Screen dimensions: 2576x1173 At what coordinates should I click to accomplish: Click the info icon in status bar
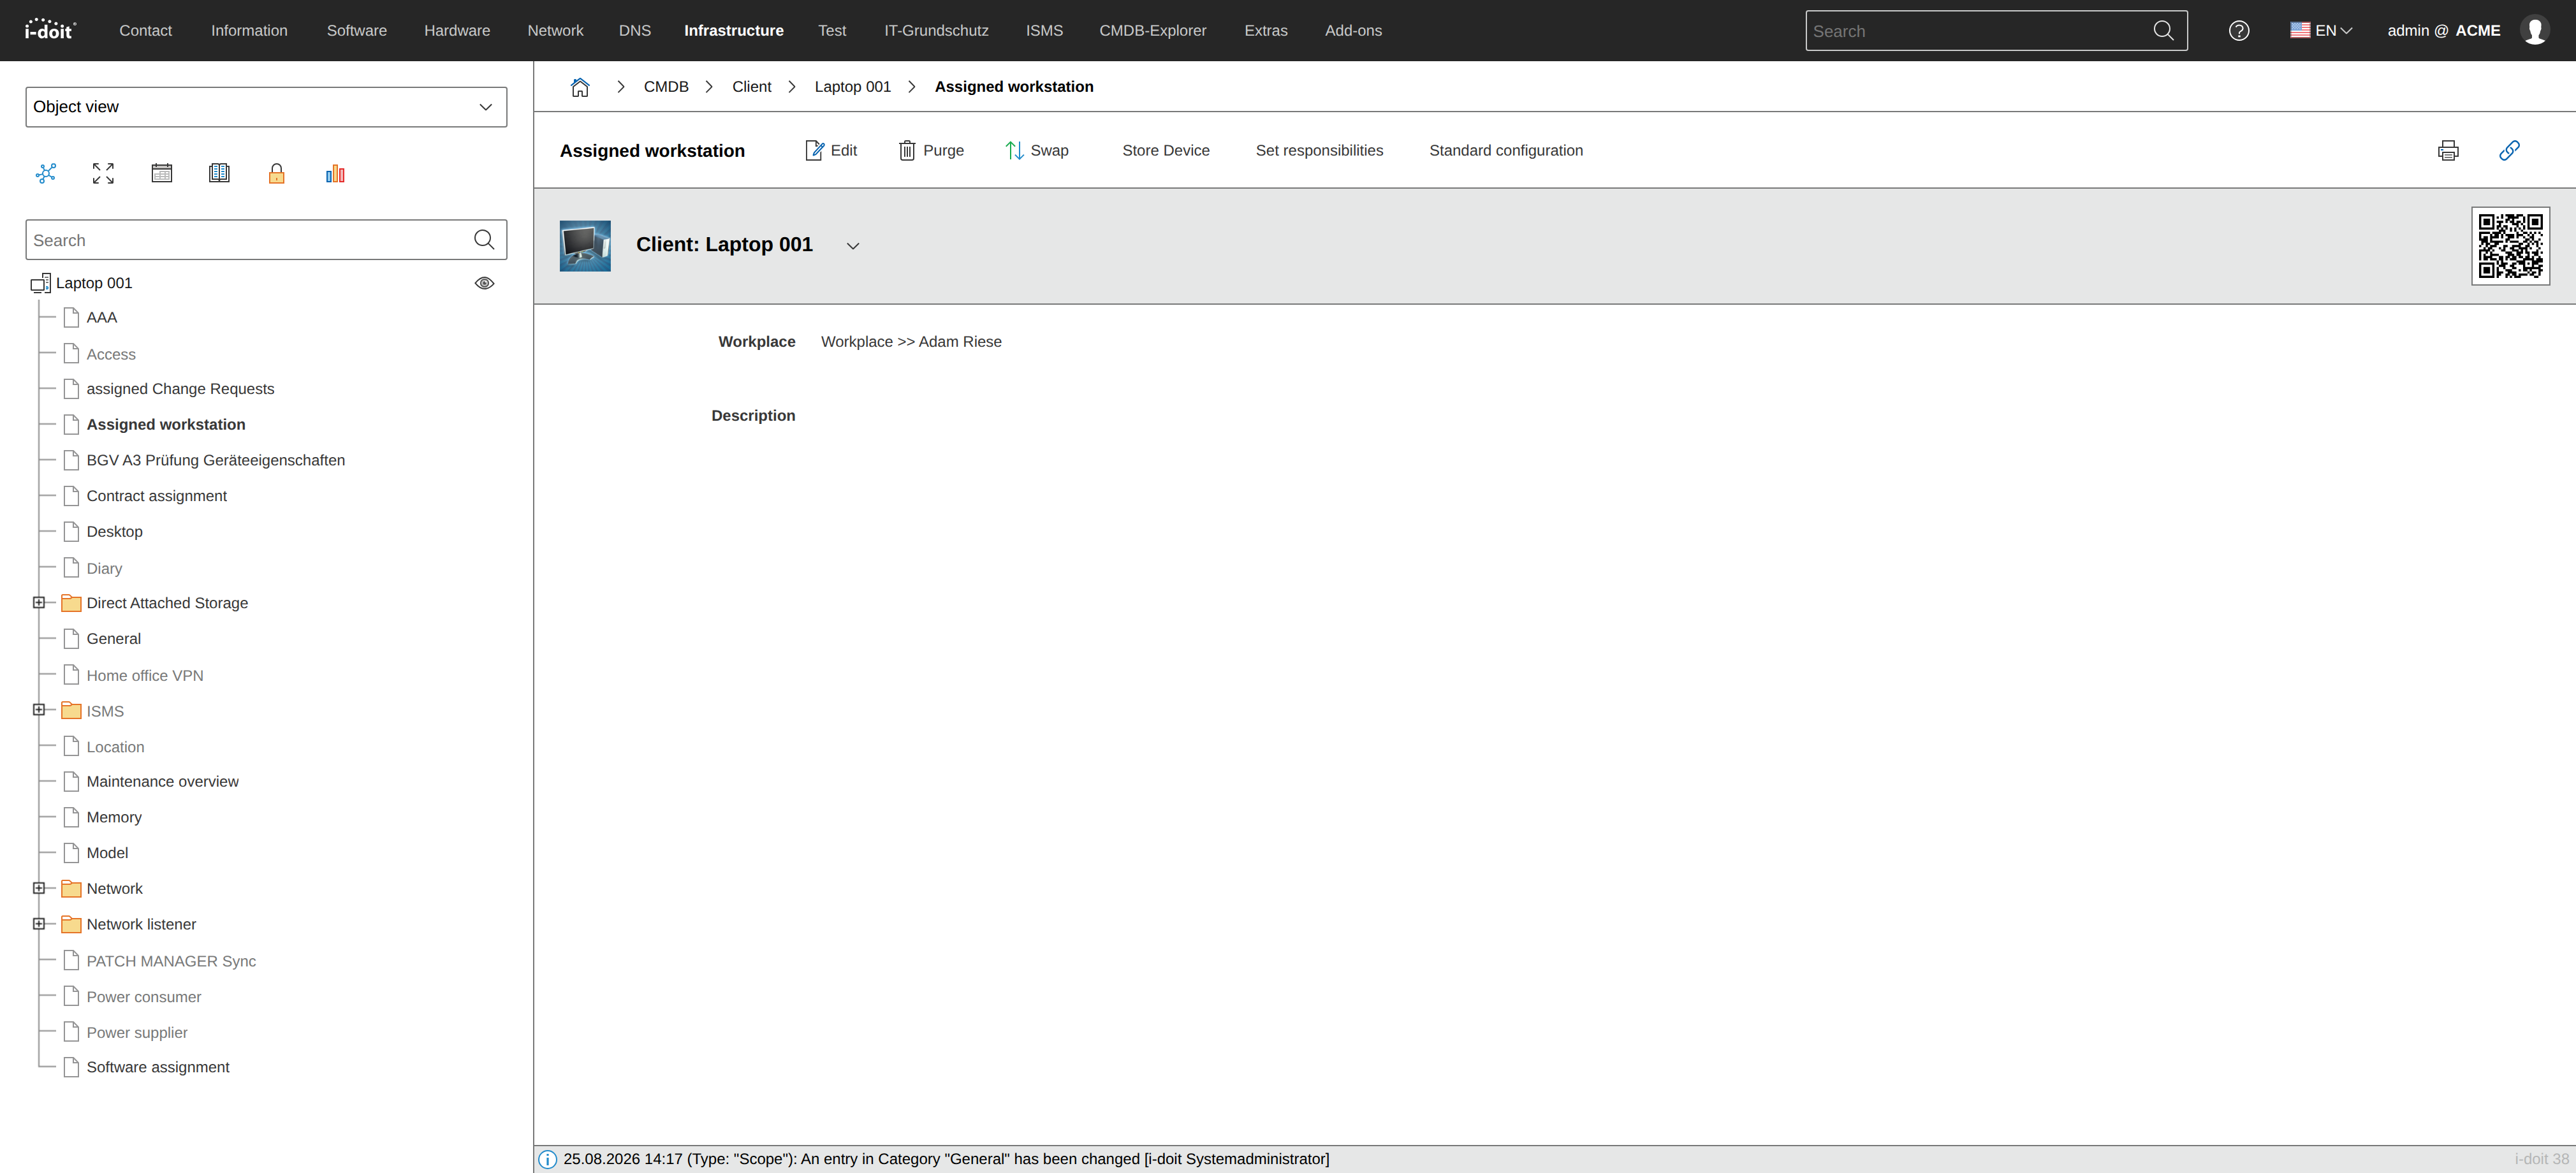click(x=548, y=1159)
